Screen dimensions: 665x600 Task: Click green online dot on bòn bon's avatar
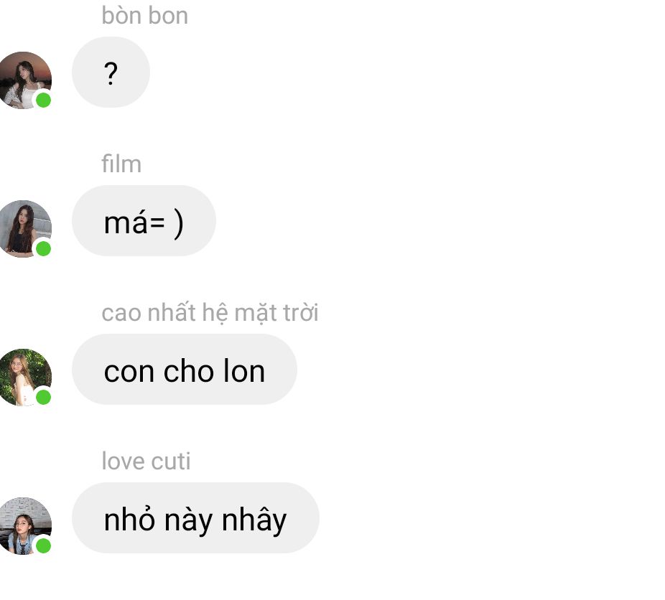coord(43,100)
